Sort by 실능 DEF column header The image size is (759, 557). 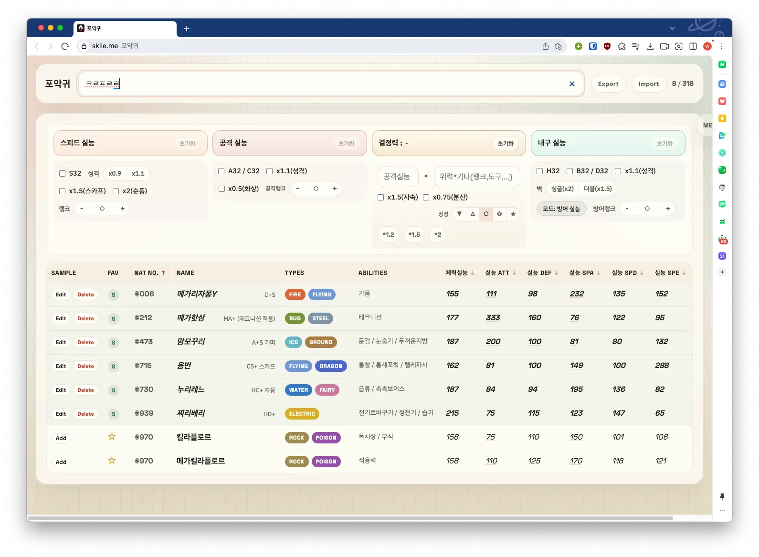(543, 273)
